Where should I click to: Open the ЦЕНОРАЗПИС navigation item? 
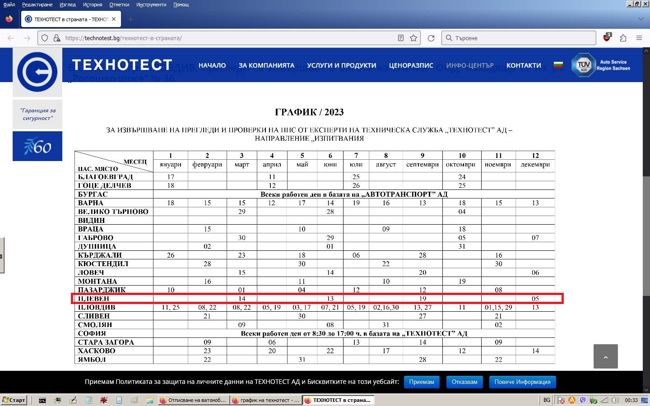411,65
